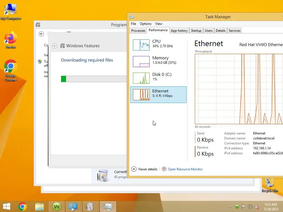The width and height of the screenshot is (283, 212).
Task: Click the shield icon in Programs sidebar
Action: click(x=40, y=62)
